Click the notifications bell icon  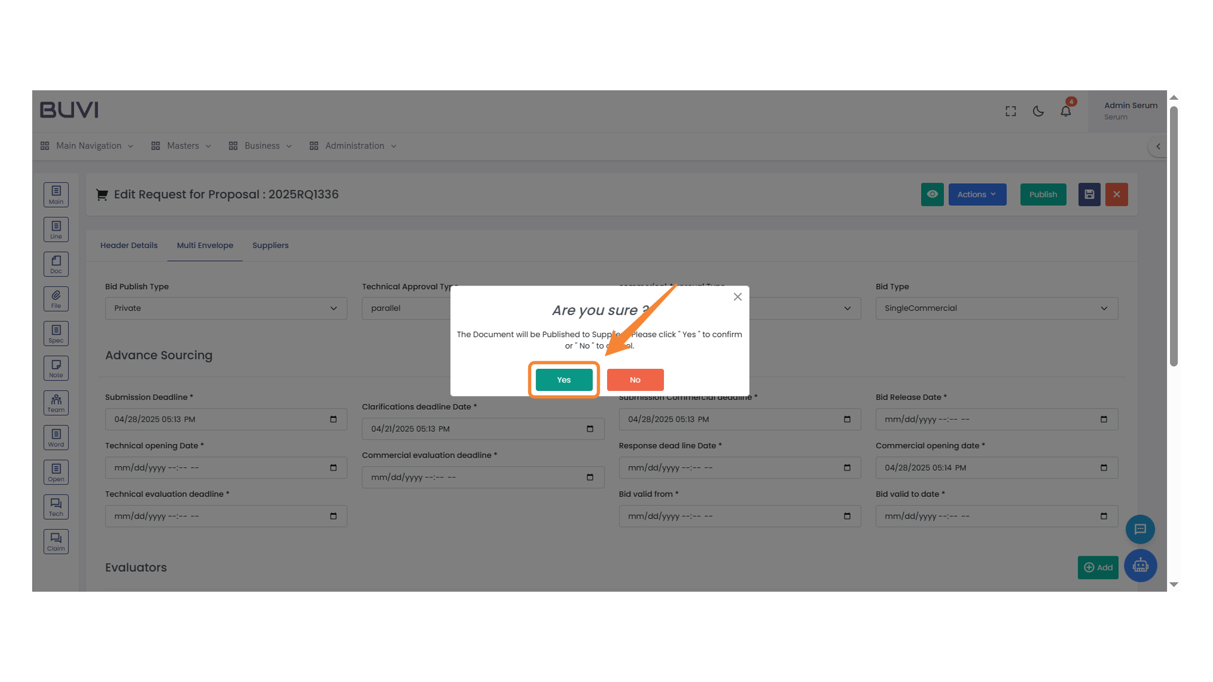[x=1065, y=111]
